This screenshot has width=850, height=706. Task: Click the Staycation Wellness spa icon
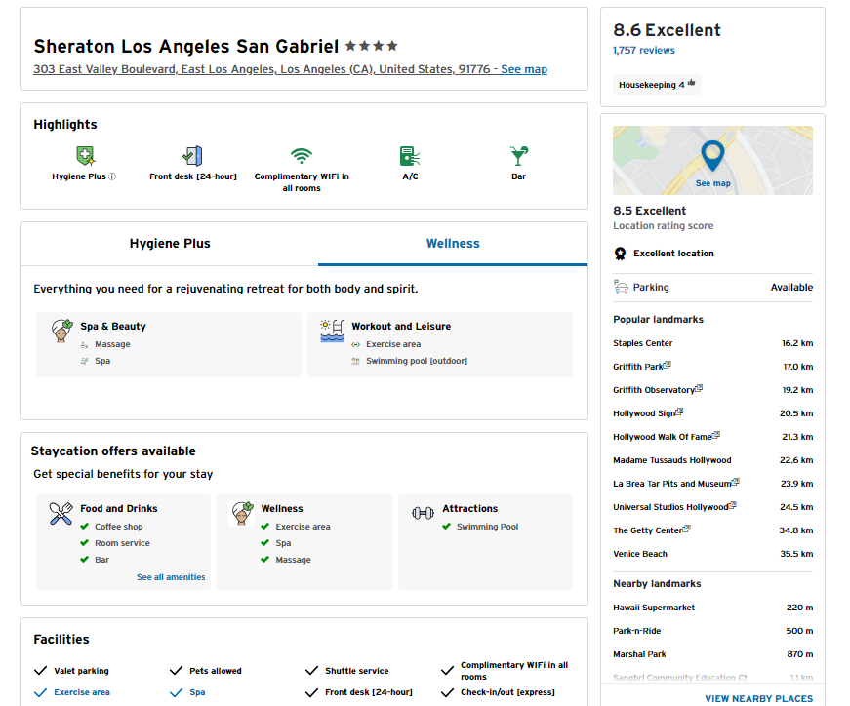pyautogui.click(x=242, y=514)
